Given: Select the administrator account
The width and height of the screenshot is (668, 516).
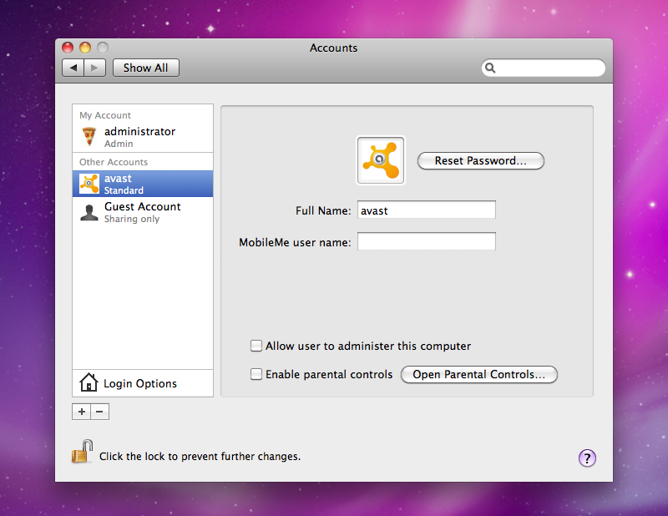Looking at the screenshot, I should (143, 137).
